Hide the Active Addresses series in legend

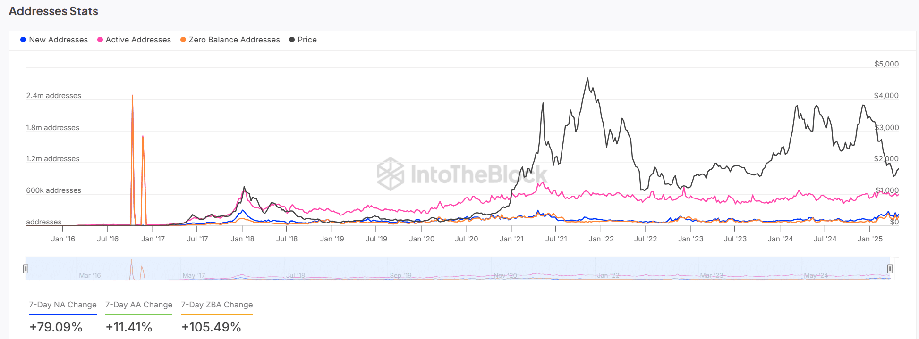134,40
